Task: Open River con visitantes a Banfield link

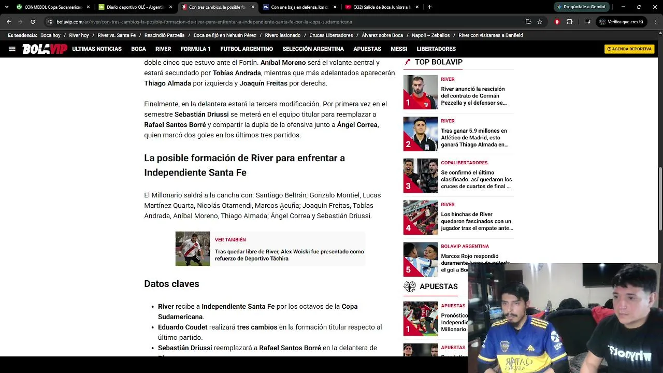Action: (x=491, y=35)
